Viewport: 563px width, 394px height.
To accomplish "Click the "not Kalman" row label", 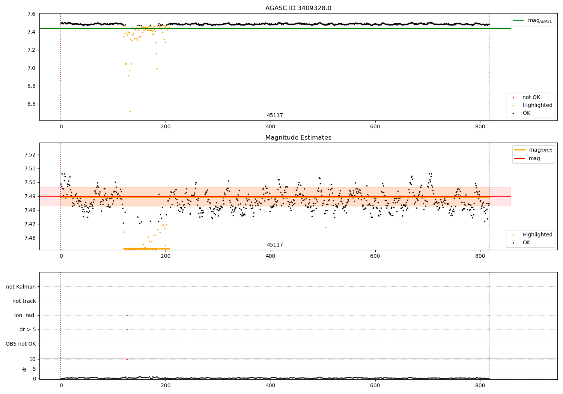I will [21, 287].
